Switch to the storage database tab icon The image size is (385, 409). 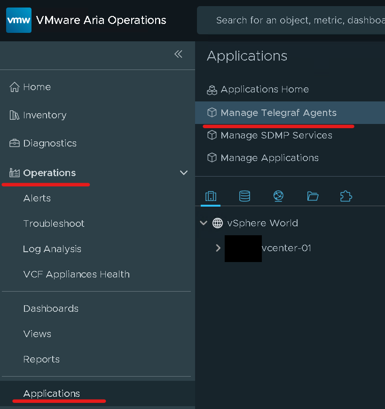244,196
